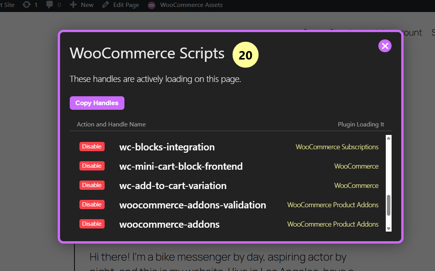Disable the wc-mini-cart-block-frontend script
The image size is (435, 271).
pyautogui.click(x=92, y=166)
